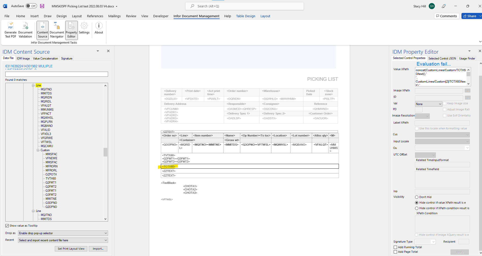482x256 pixels.
Task: Check Adjust Image Ratio option
Action: pos(444,109)
